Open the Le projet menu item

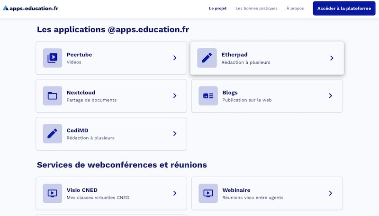point(218,9)
